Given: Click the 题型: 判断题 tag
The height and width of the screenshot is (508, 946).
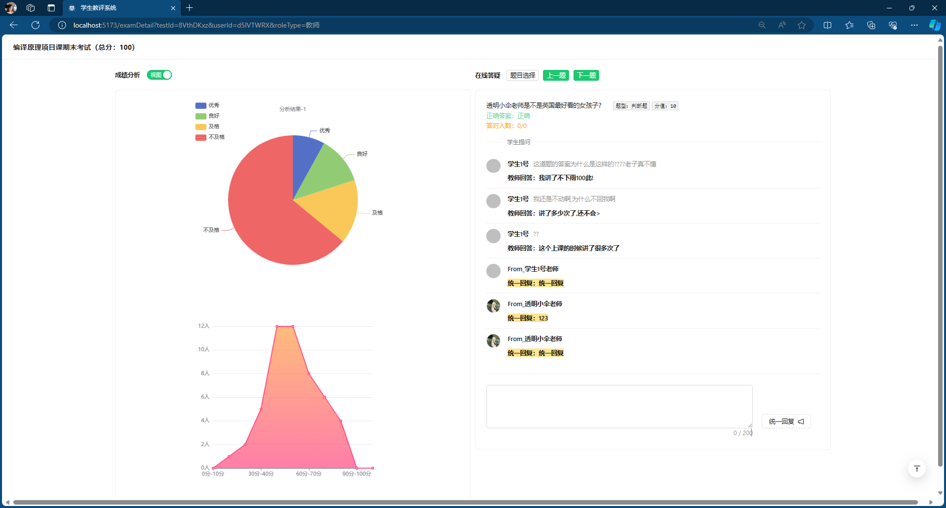Looking at the screenshot, I should click(631, 106).
